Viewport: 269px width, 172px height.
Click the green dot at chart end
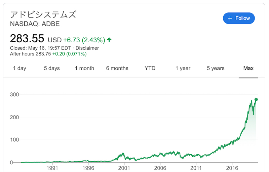[256, 99]
